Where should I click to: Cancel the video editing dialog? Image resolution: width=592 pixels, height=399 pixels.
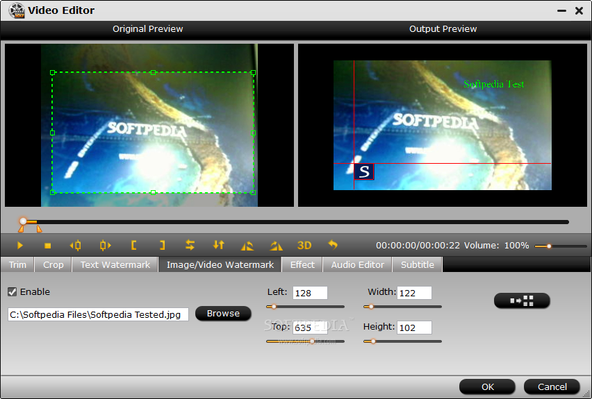[x=552, y=387]
